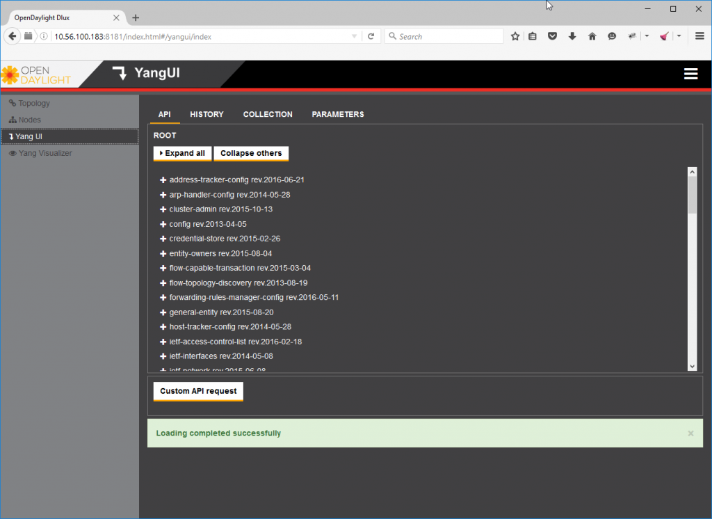Screen dimensions: 712x519
Task: Open the Custom API request panel
Action: tap(197, 391)
